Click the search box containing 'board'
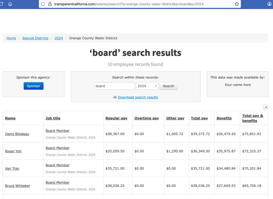The height and width of the screenshot is (199, 273). (x=114, y=86)
